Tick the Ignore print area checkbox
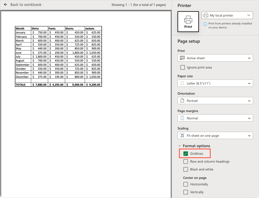This screenshot has width=259, height=198. pyautogui.click(x=183, y=67)
